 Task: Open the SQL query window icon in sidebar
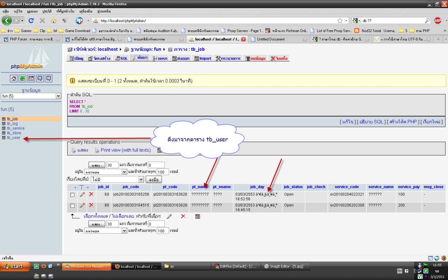click(x=31, y=78)
